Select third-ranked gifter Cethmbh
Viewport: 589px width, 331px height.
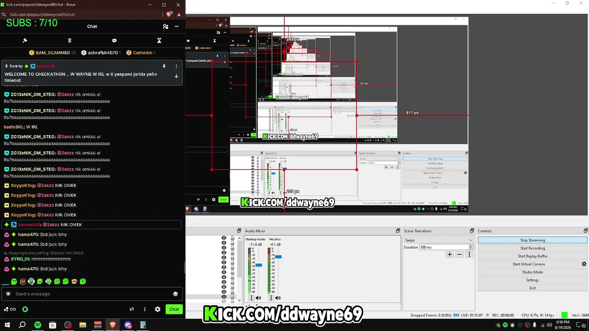[141, 53]
